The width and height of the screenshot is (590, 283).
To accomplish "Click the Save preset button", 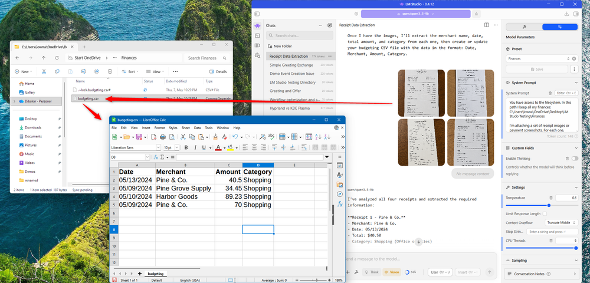I will coord(536,69).
